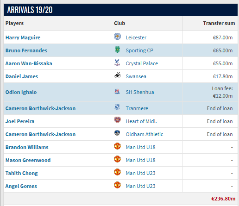Click the Tahith Chong name link
The height and width of the screenshot is (206, 239).
click(22, 173)
